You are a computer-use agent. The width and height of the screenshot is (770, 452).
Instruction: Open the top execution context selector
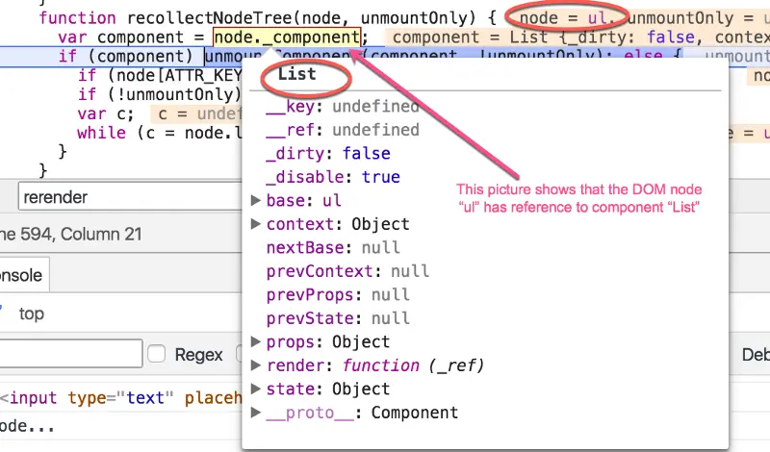pos(32,314)
